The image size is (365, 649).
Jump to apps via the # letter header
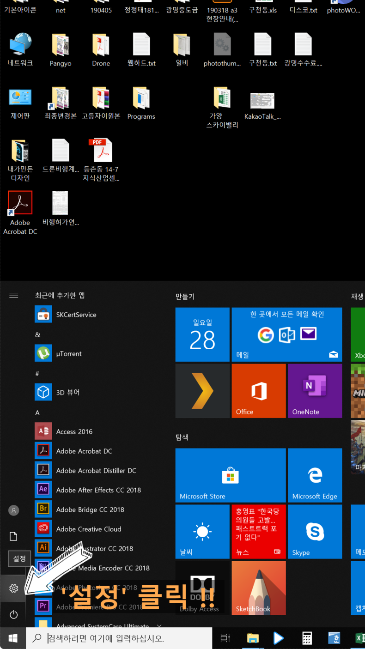(x=37, y=373)
